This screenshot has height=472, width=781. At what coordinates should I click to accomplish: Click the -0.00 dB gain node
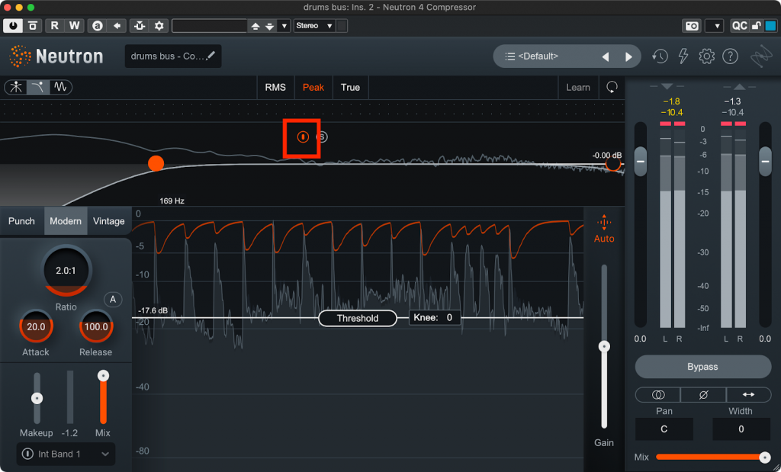point(613,164)
